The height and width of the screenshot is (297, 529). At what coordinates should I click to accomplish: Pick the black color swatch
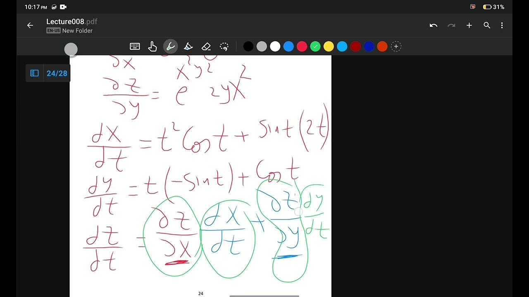248,47
